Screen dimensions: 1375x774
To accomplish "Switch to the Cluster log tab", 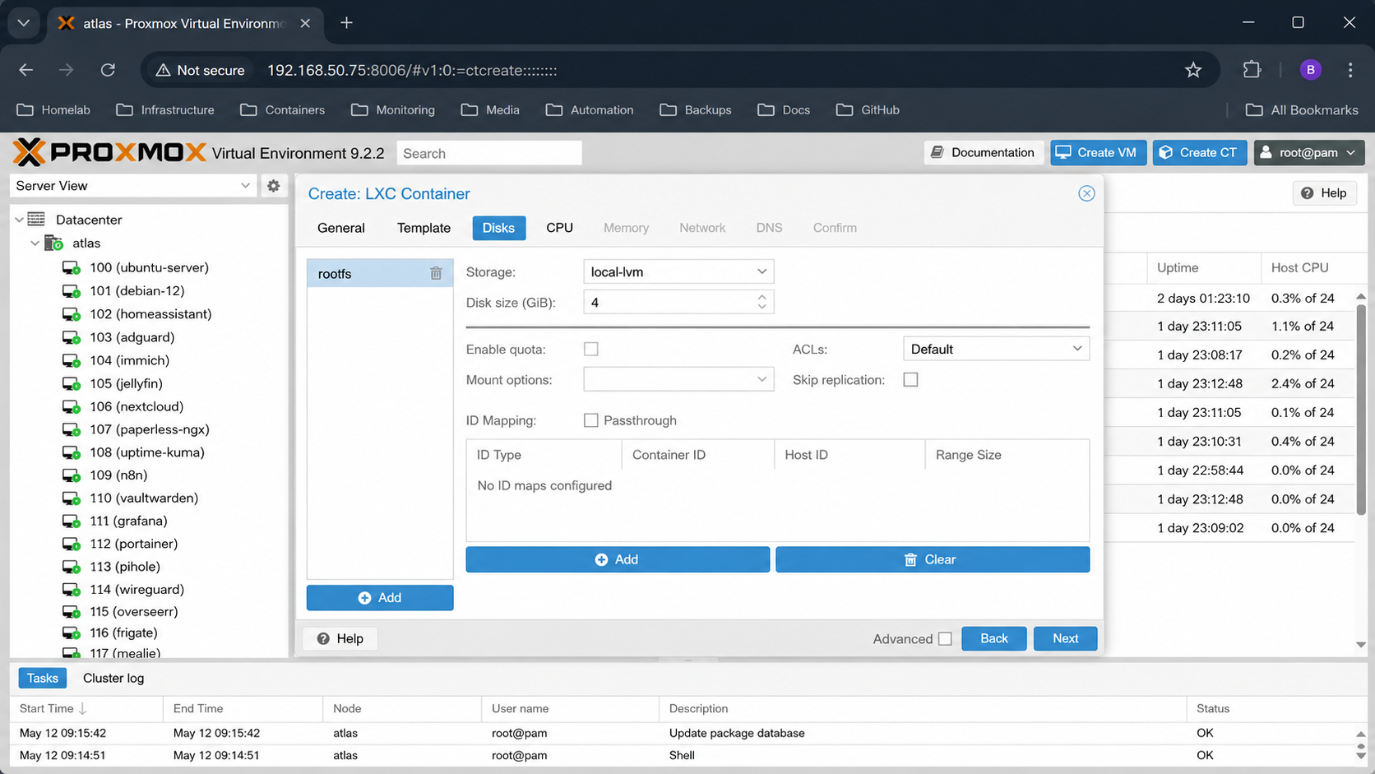I will 113,678.
